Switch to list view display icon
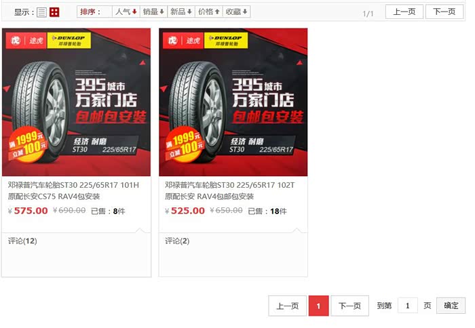The height and width of the screenshot is (328, 475). pos(41,12)
